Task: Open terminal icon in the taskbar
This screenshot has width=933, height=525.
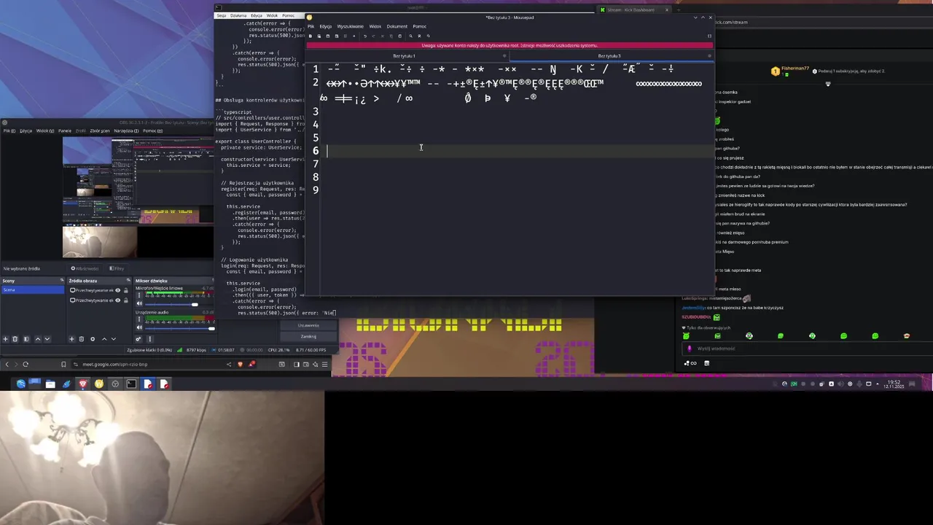Action: (131, 384)
